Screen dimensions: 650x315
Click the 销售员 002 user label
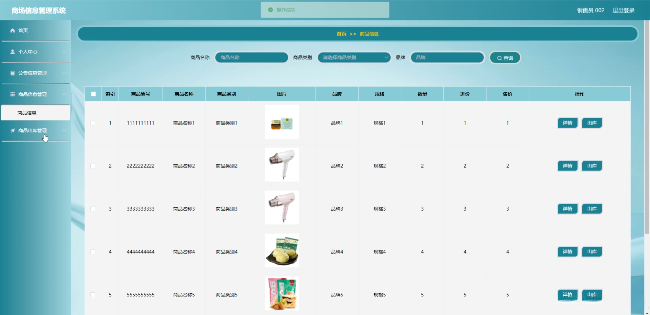coord(591,10)
